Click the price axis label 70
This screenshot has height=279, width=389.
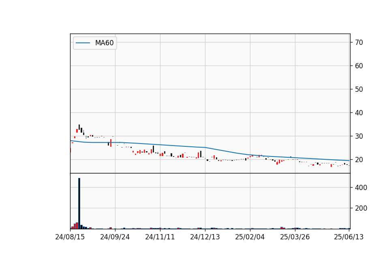click(x=359, y=42)
